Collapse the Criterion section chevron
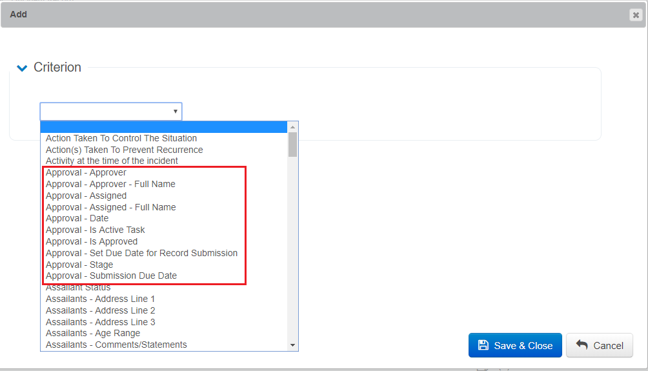648x371 pixels. (x=22, y=68)
